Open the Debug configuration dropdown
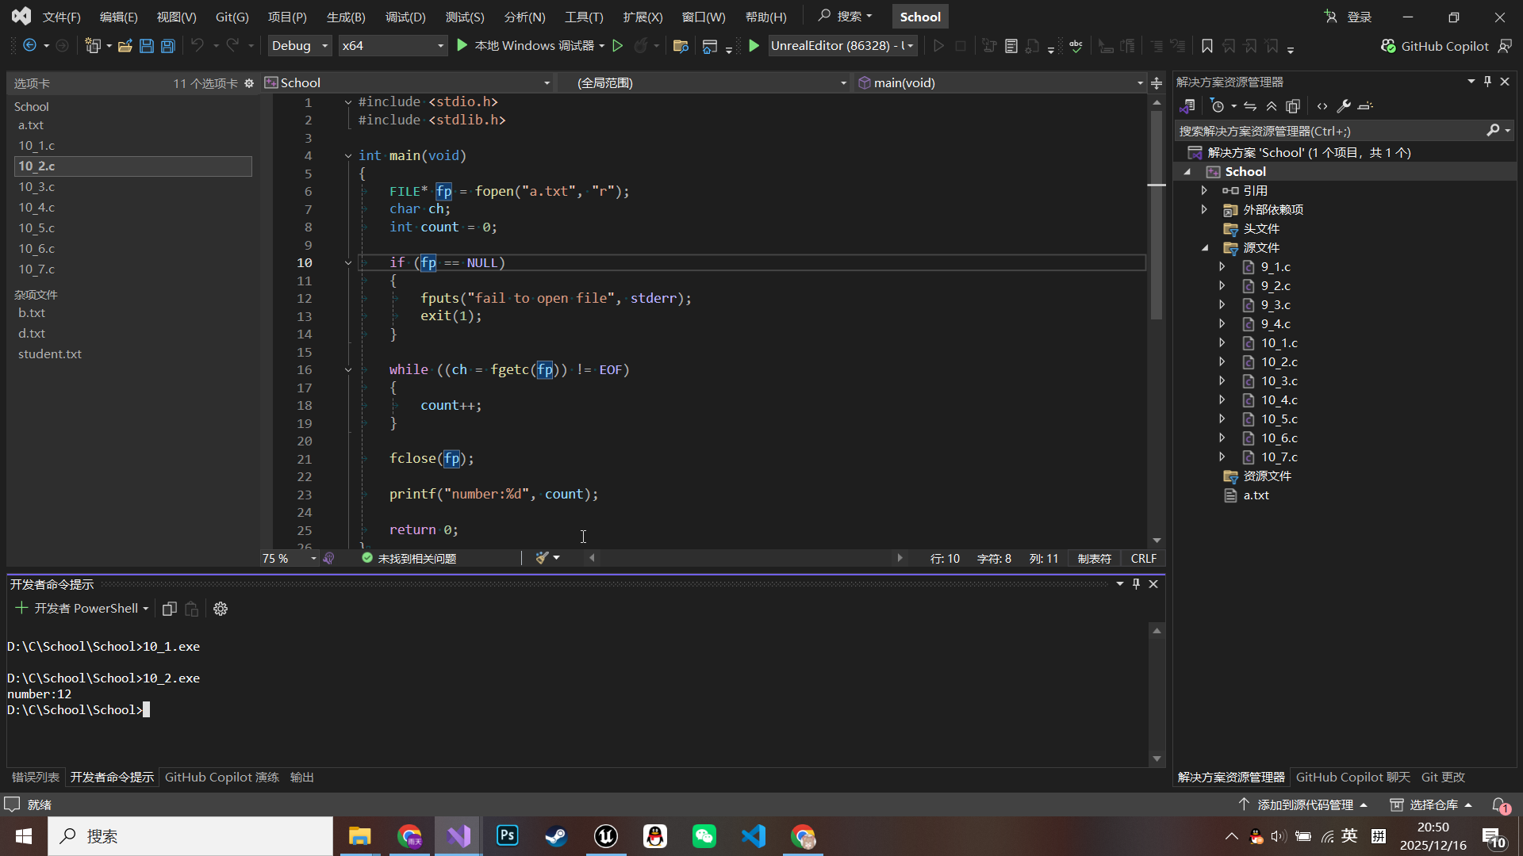The image size is (1523, 856). tap(299, 46)
